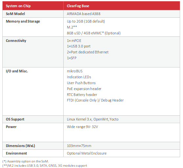The height and width of the screenshot is (168, 183).
Task: Select 'Wide range 9V- 32V' power value
Action: (82, 127)
